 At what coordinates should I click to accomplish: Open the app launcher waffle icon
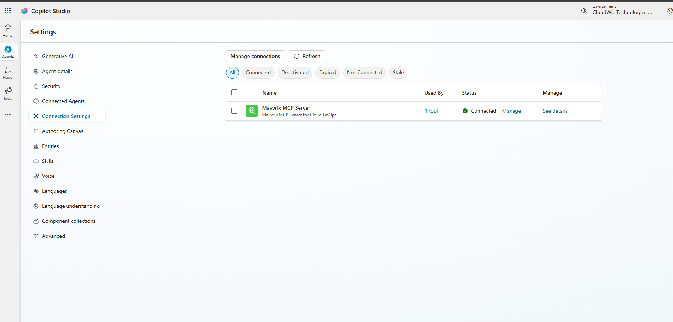pyautogui.click(x=8, y=11)
